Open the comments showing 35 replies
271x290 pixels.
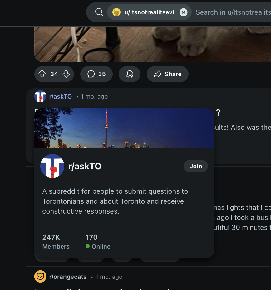click(96, 74)
